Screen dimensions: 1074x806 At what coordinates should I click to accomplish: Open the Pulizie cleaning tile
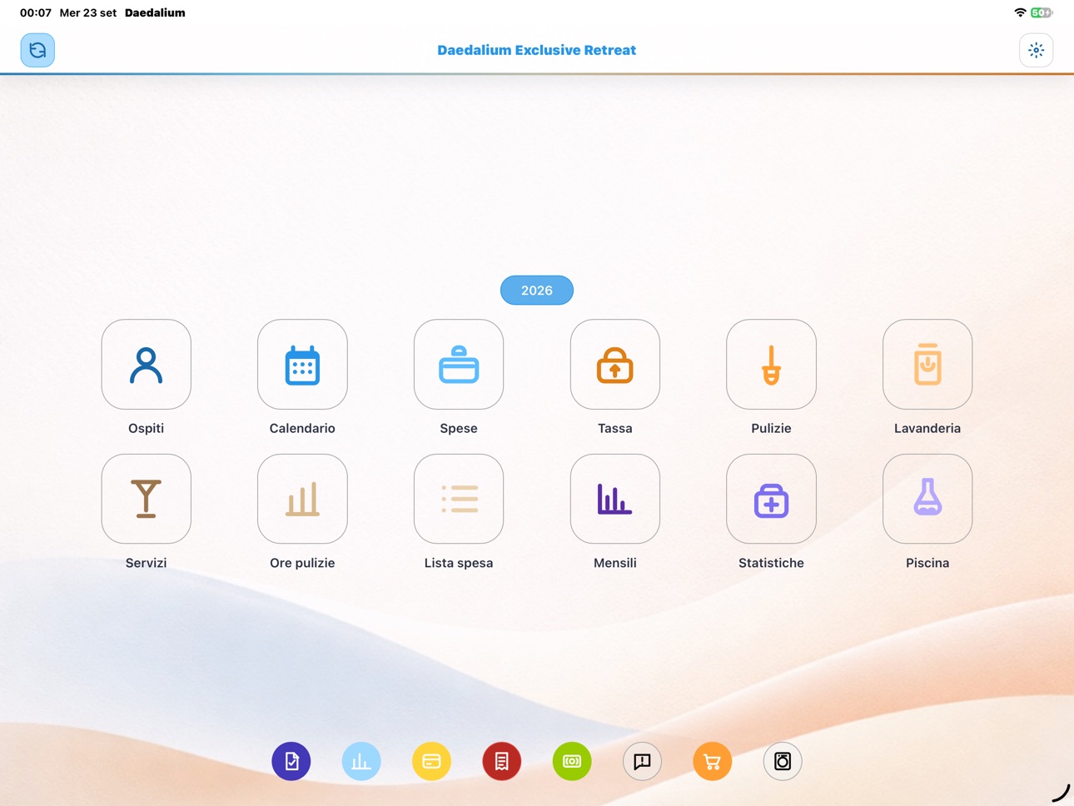pyautogui.click(x=771, y=365)
